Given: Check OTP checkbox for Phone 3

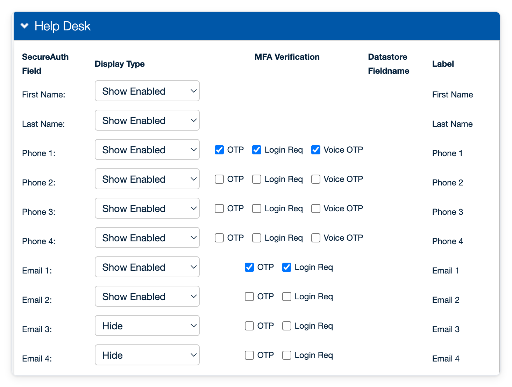Looking at the screenshot, I should [x=219, y=209].
